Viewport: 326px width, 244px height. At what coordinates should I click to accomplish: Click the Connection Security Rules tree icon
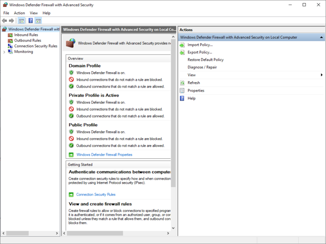[x=10, y=46]
